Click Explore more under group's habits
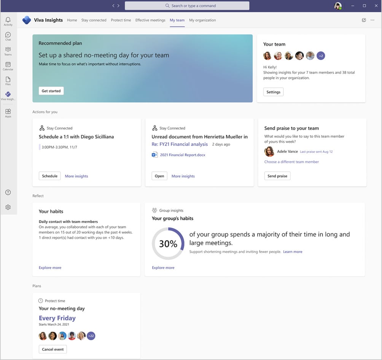Image resolution: width=382 pixels, height=360 pixels. 163,268
